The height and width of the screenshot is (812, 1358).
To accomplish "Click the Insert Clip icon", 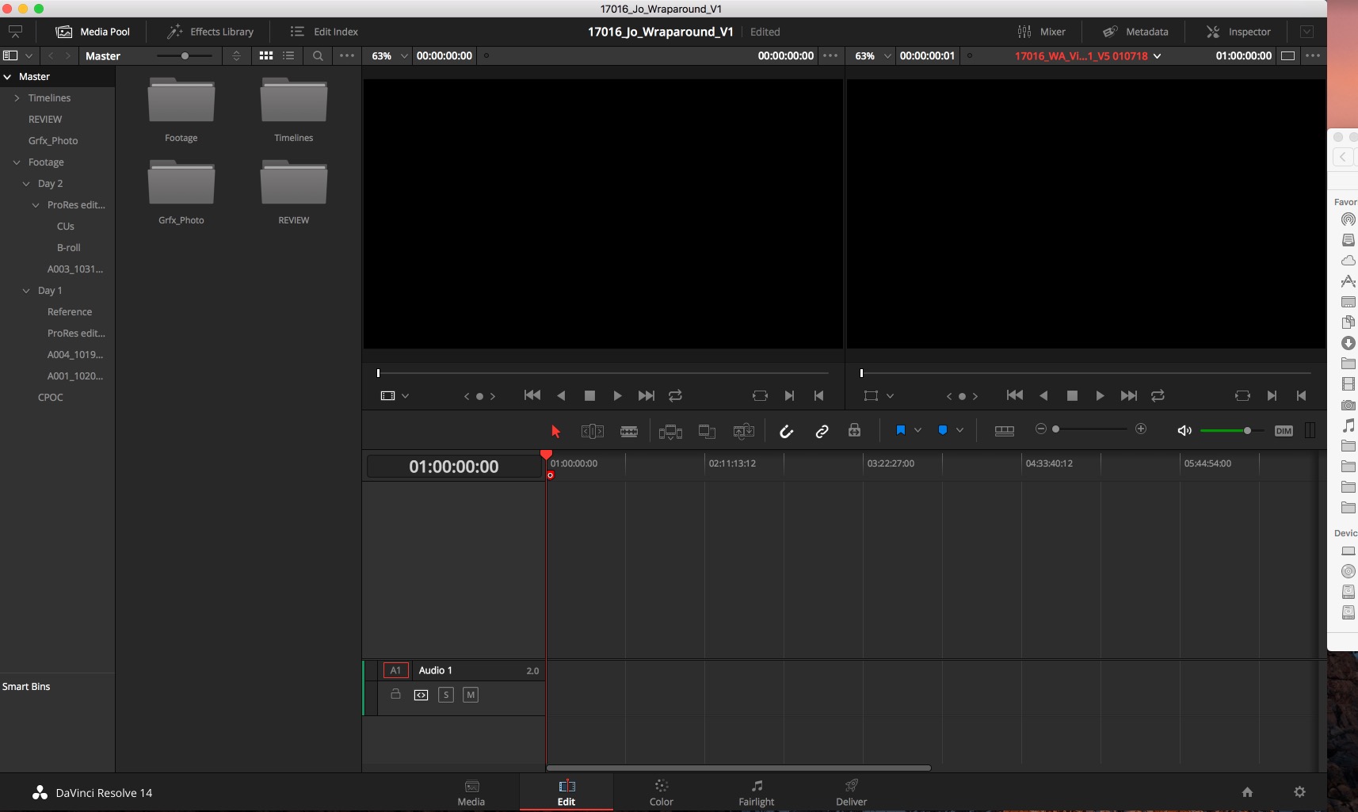I will (x=670, y=431).
